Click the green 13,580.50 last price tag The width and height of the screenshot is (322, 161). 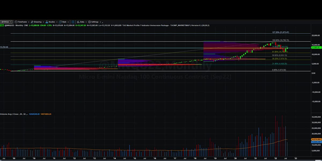(316, 47)
